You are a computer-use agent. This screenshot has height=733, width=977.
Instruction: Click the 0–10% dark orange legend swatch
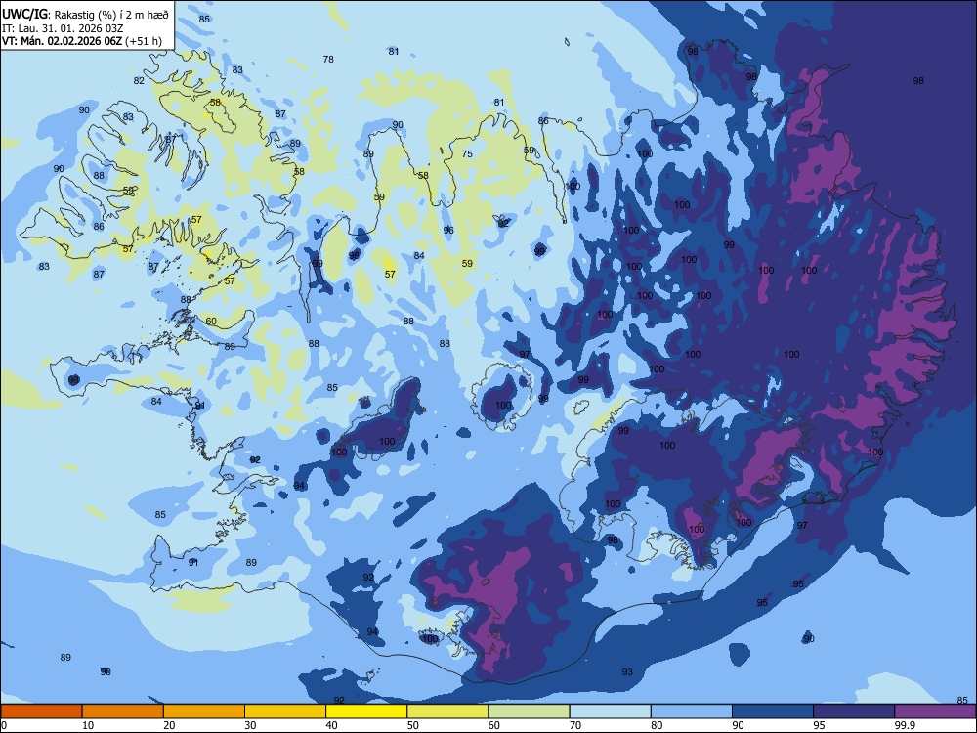[41, 711]
